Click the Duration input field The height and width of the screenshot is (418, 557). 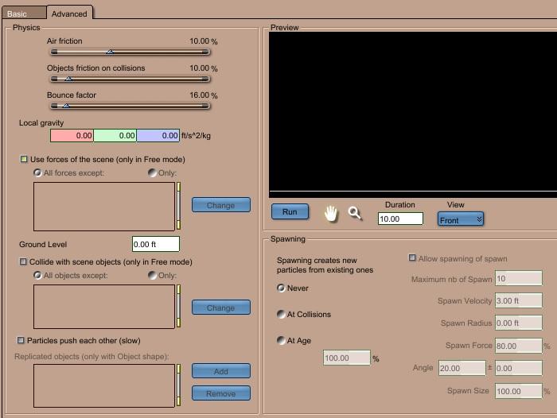tap(401, 219)
